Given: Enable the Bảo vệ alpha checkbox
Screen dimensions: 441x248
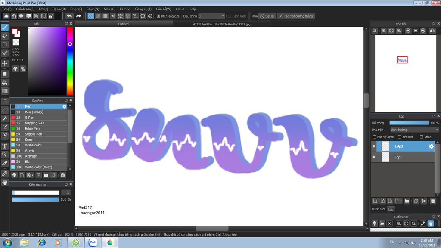Looking at the screenshot, I should click(374, 137).
